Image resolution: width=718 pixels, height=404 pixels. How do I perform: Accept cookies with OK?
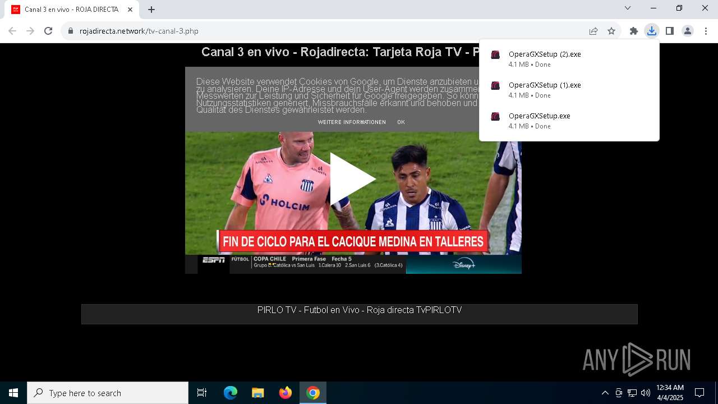[x=401, y=122]
